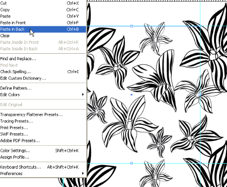Open Color Settings dialog
The width and height of the screenshot is (227, 187).
43,151
